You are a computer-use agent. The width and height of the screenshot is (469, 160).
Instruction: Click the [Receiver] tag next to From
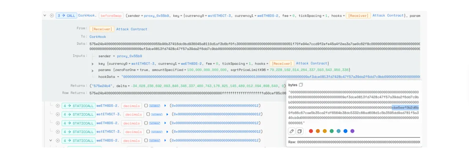click(x=101, y=29)
